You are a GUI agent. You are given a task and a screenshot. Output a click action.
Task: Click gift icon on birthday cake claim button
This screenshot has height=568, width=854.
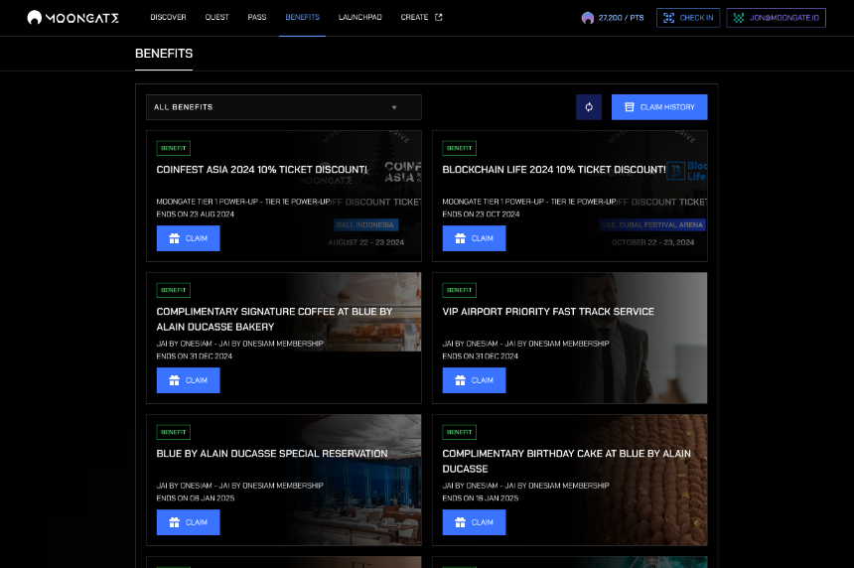click(460, 522)
